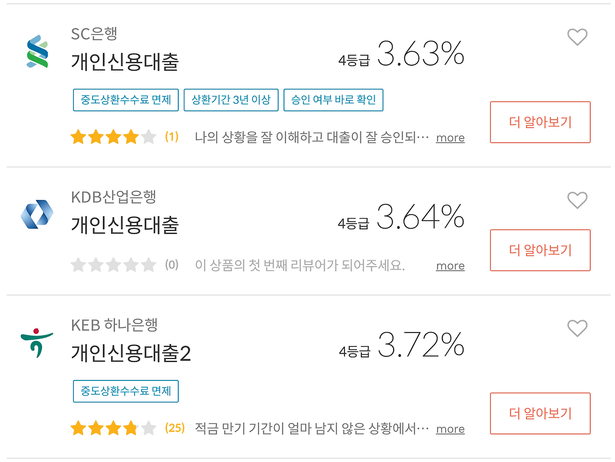The width and height of the screenshot is (615, 462).
Task: Open 더 알아보기 for KEB 하나은행 loan
Action: (540, 413)
